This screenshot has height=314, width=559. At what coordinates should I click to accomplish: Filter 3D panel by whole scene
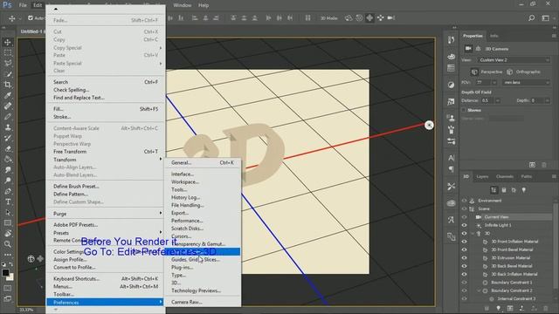[x=493, y=190]
